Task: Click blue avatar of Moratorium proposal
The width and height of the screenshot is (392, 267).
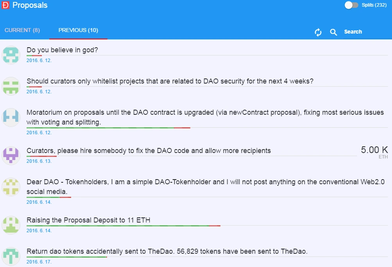Action: 11,117
